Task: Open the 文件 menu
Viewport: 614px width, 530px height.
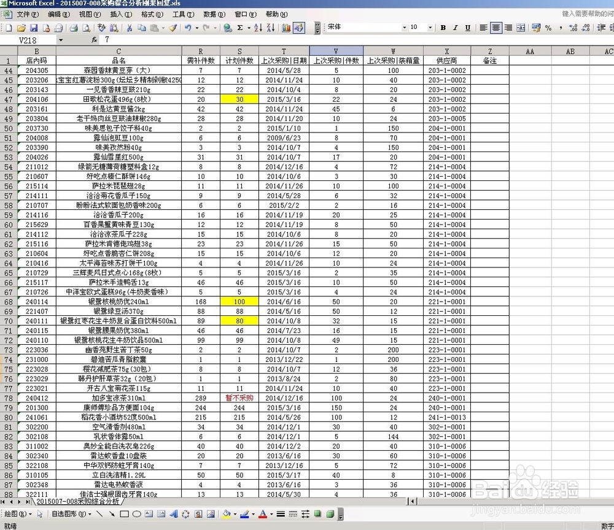Action: 28,15
